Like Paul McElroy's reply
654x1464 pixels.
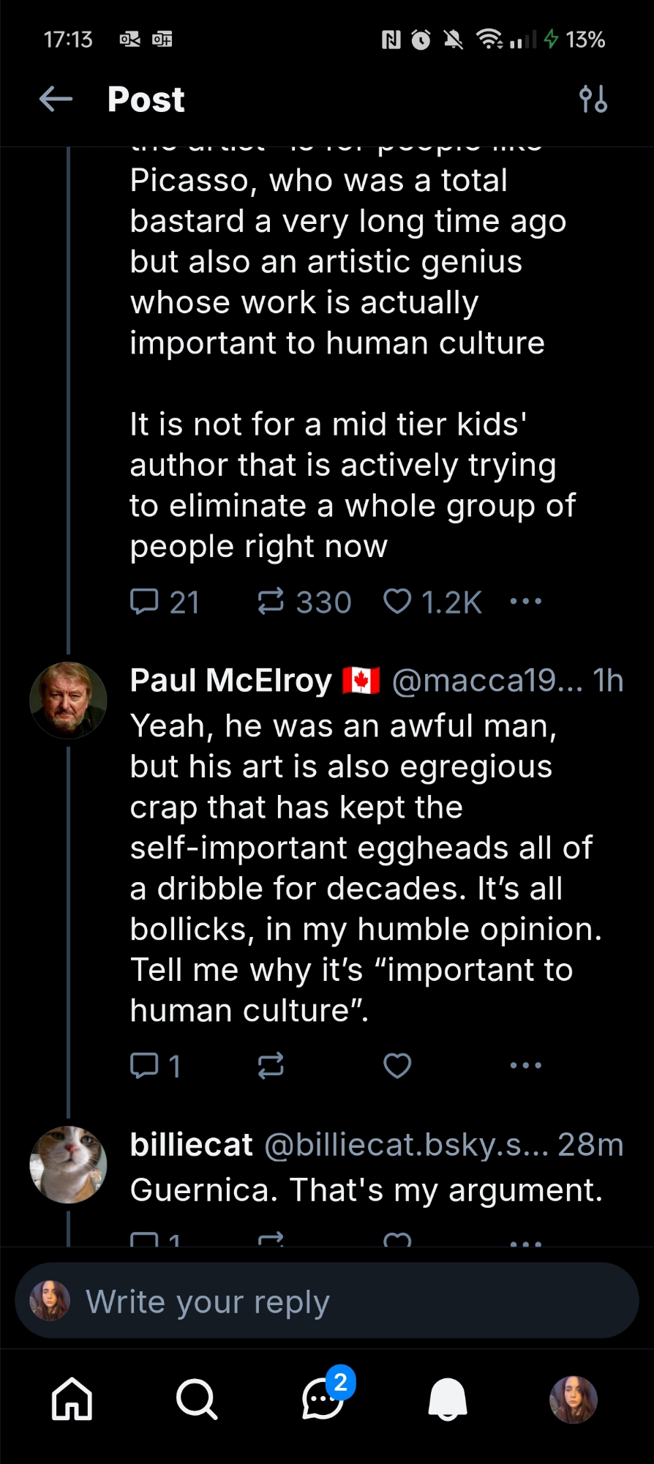tap(397, 1066)
